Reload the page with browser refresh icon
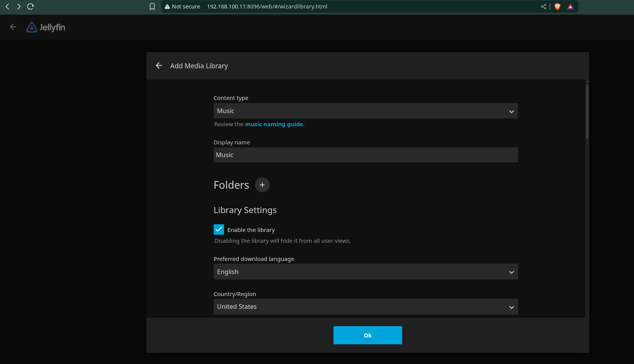Image resolution: width=634 pixels, height=364 pixels. click(31, 7)
